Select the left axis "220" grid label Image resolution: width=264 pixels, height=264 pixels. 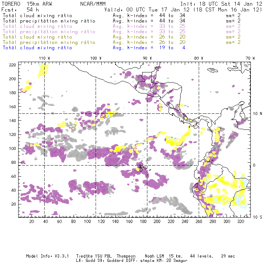point(12,65)
